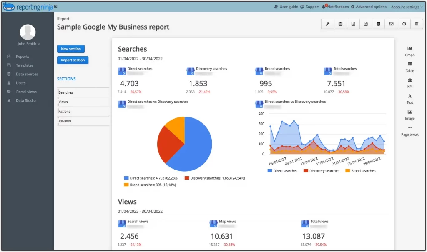Click the red Discovery searches pie legend swatch
The image size is (427, 252).
[187, 178]
